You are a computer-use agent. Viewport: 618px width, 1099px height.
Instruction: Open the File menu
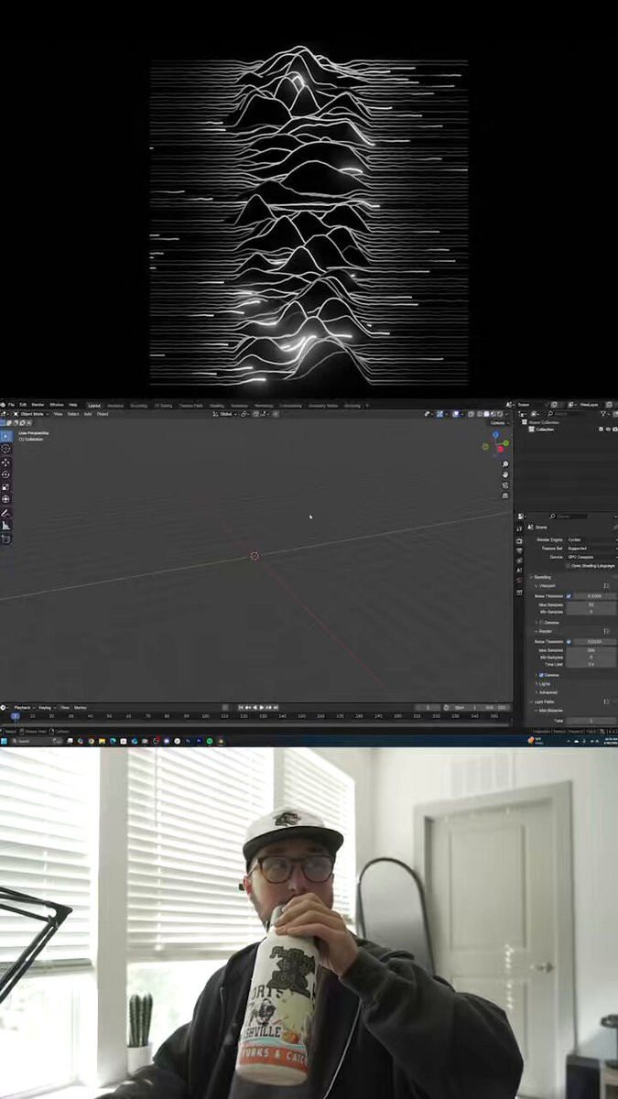[11, 405]
